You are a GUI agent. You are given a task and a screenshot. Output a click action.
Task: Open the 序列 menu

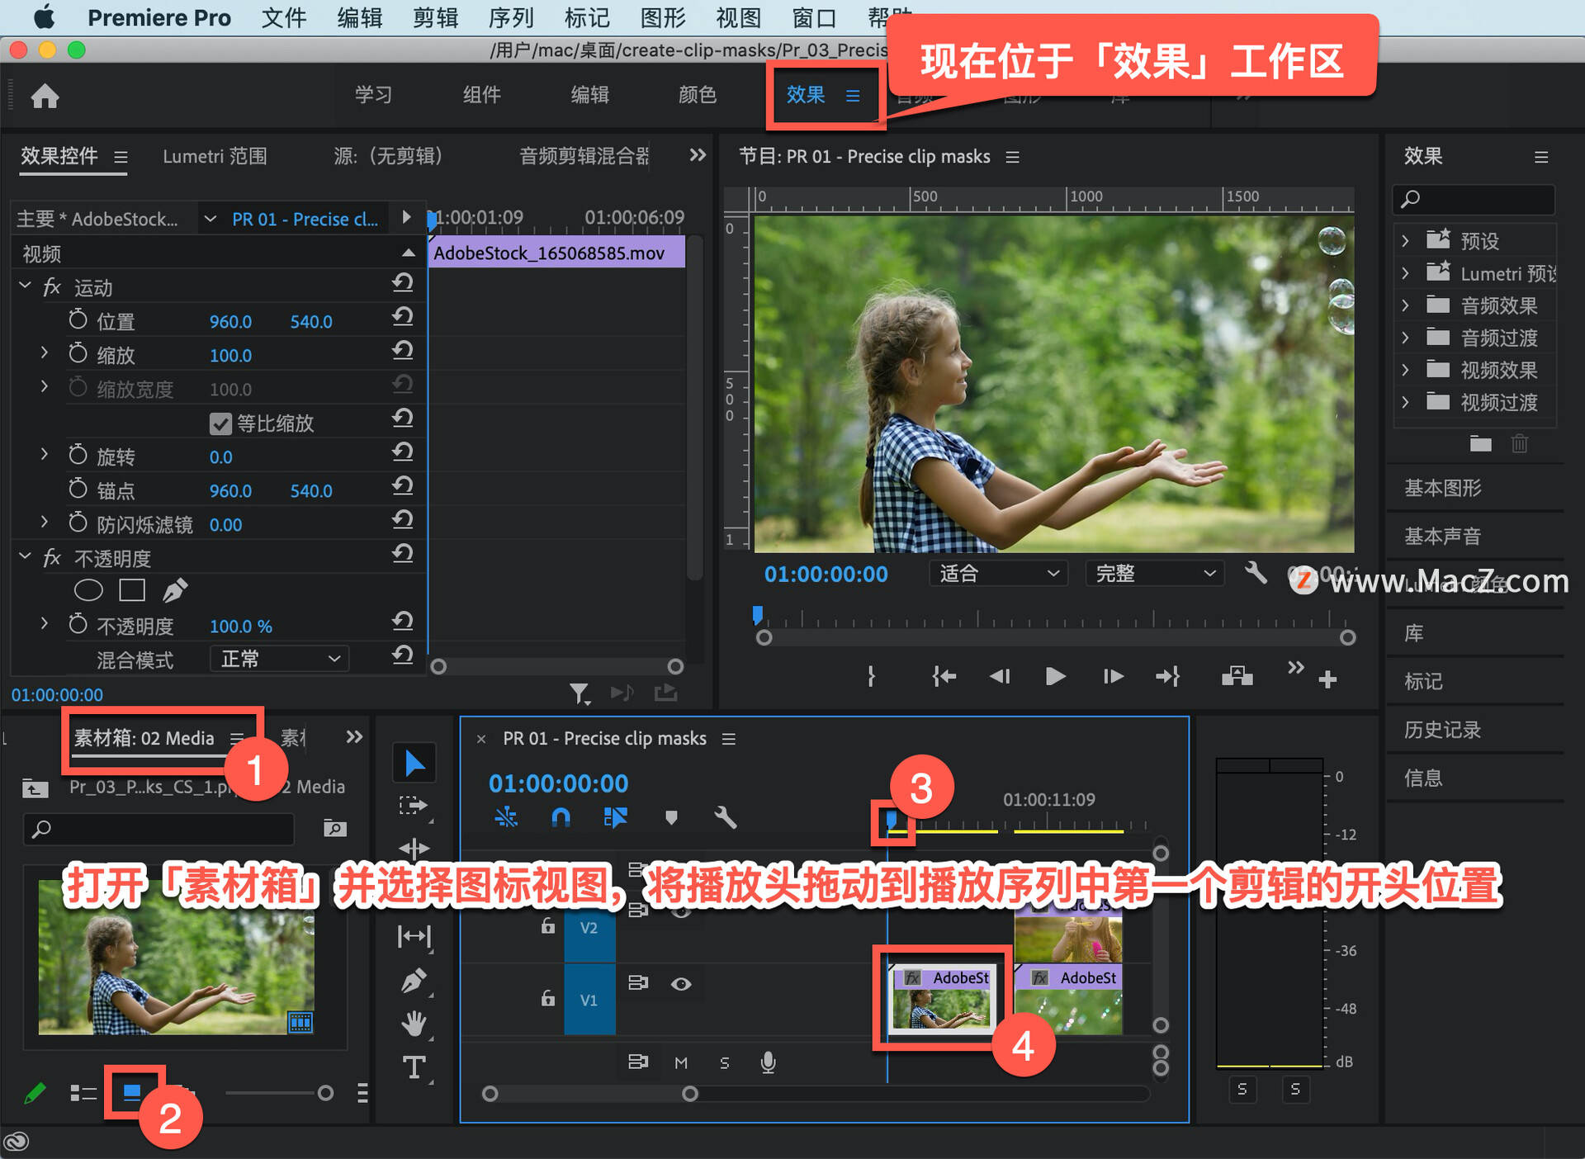pos(511,17)
